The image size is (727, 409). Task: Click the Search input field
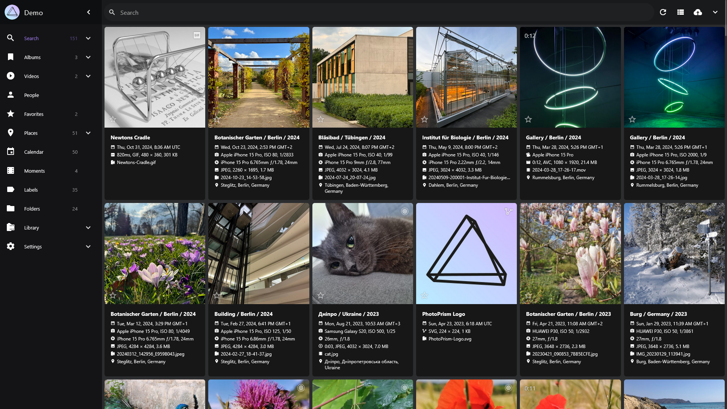coord(379,12)
